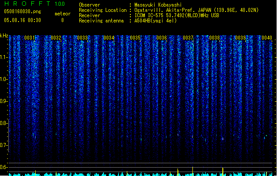Screen dimensions: 277x176
Task: Click the 0036 time marker
Action: coord(162,38)
